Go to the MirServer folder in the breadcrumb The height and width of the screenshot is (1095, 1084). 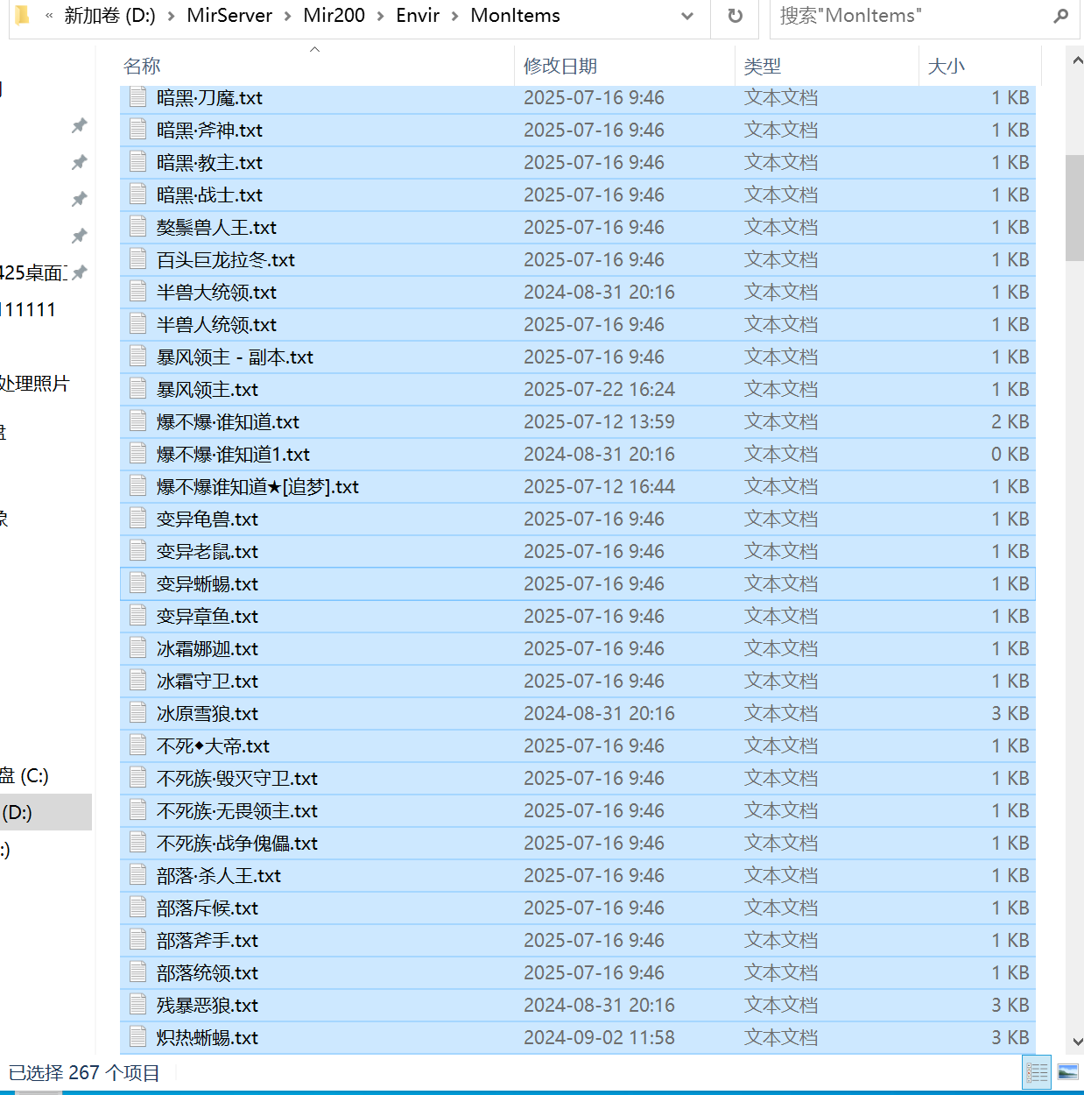pyautogui.click(x=229, y=16)
